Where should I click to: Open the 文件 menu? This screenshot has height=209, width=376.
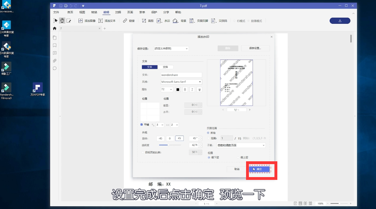click(56, 12)
